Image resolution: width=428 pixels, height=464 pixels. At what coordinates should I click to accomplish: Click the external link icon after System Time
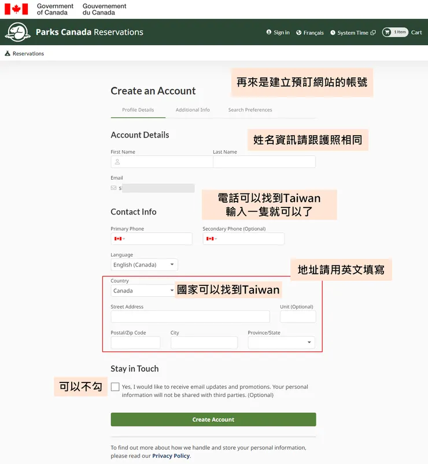click(x=373, y=32)
